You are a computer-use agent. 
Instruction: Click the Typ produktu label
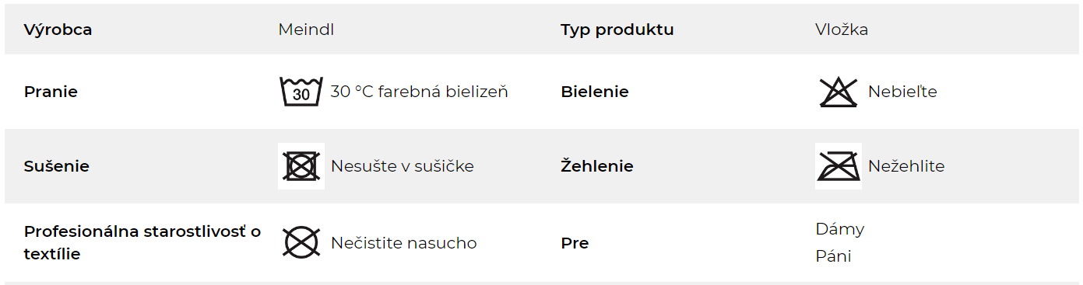[617, 30]
